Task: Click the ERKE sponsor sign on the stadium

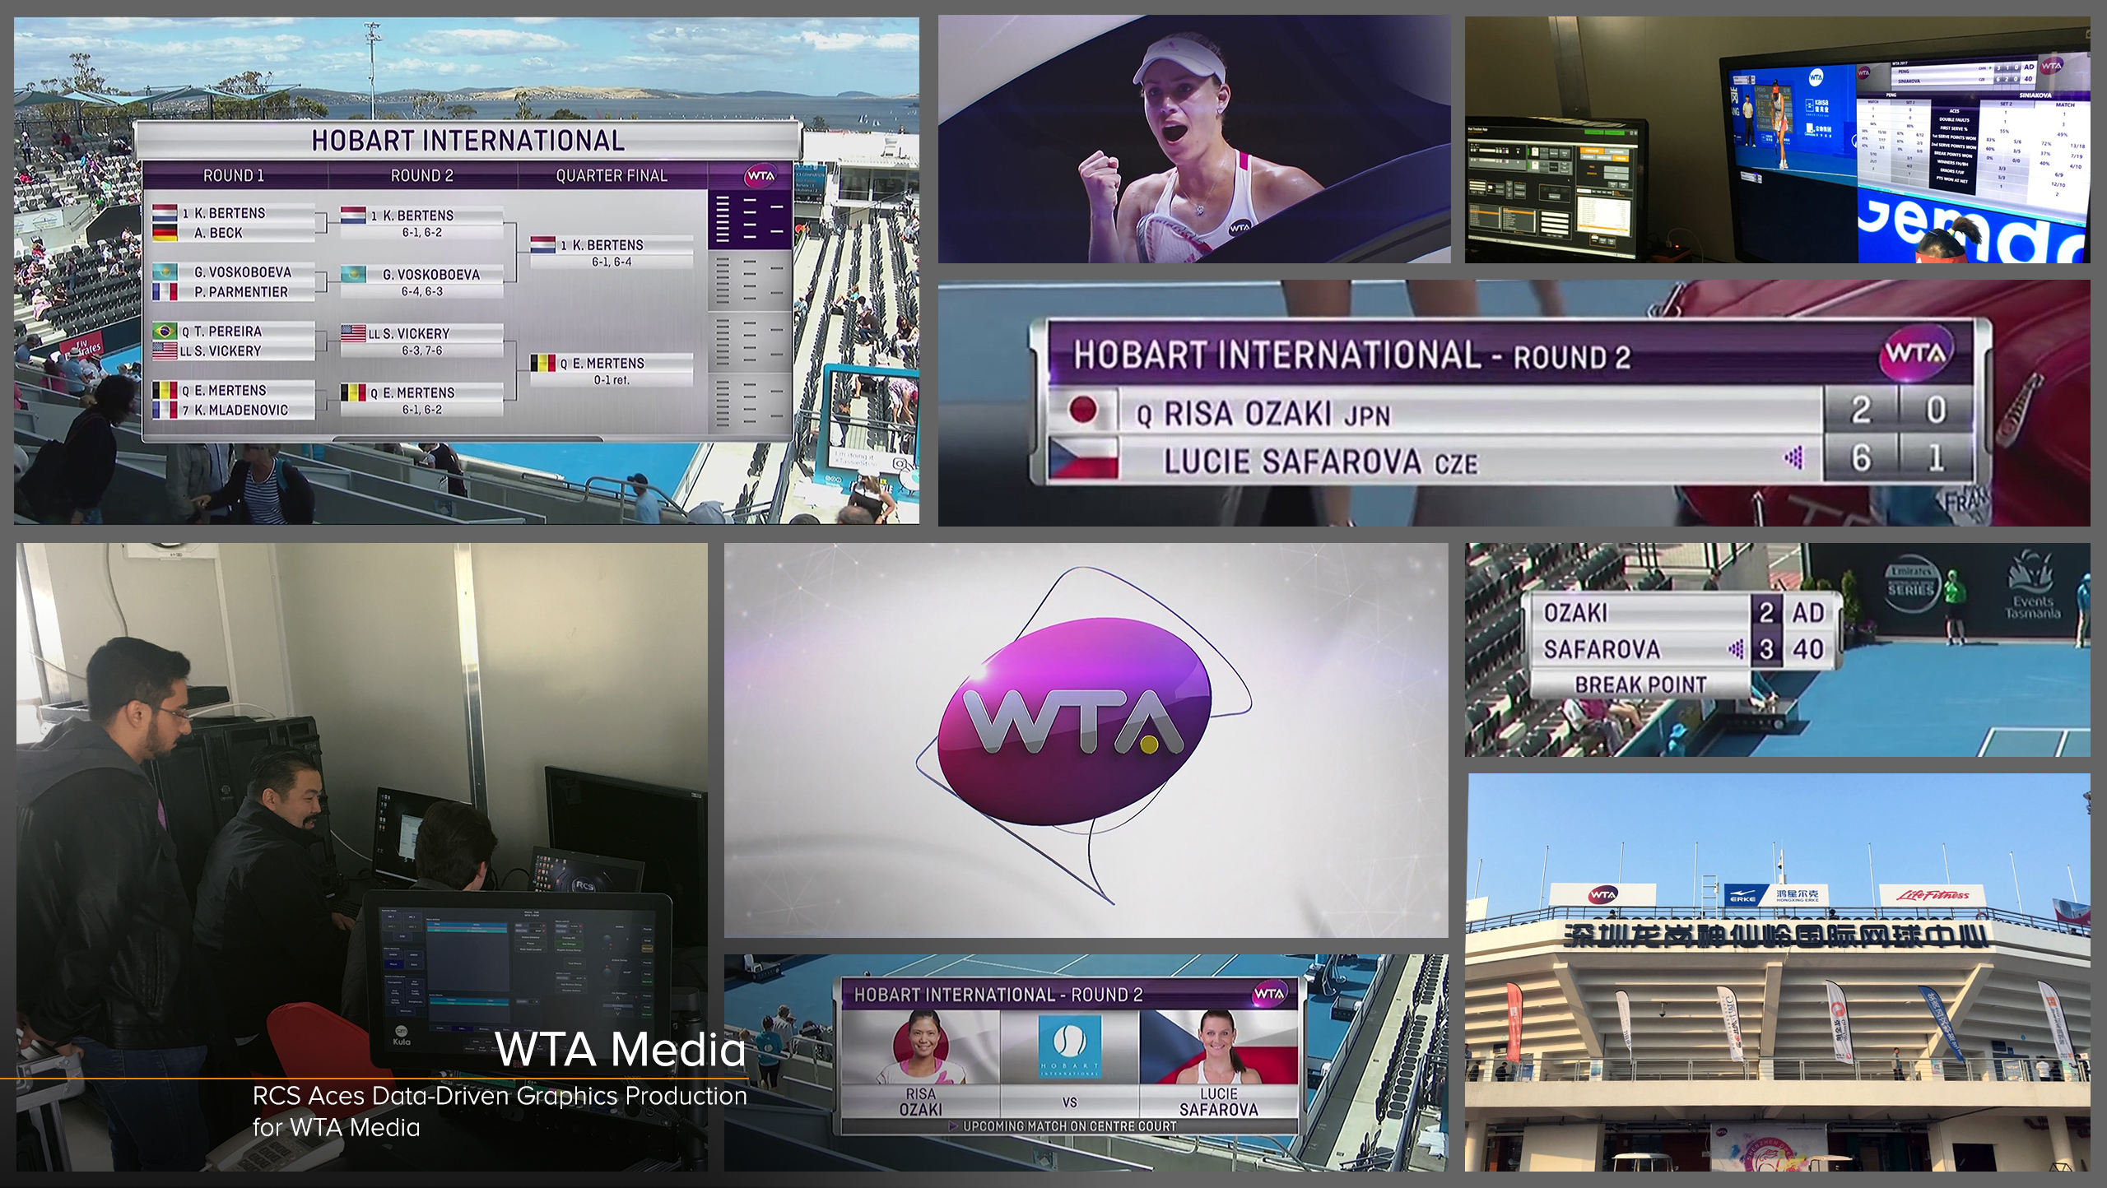Action: [1778, 895]
